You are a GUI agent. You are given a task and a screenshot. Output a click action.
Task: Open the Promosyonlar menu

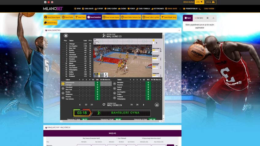pos(190,9)
